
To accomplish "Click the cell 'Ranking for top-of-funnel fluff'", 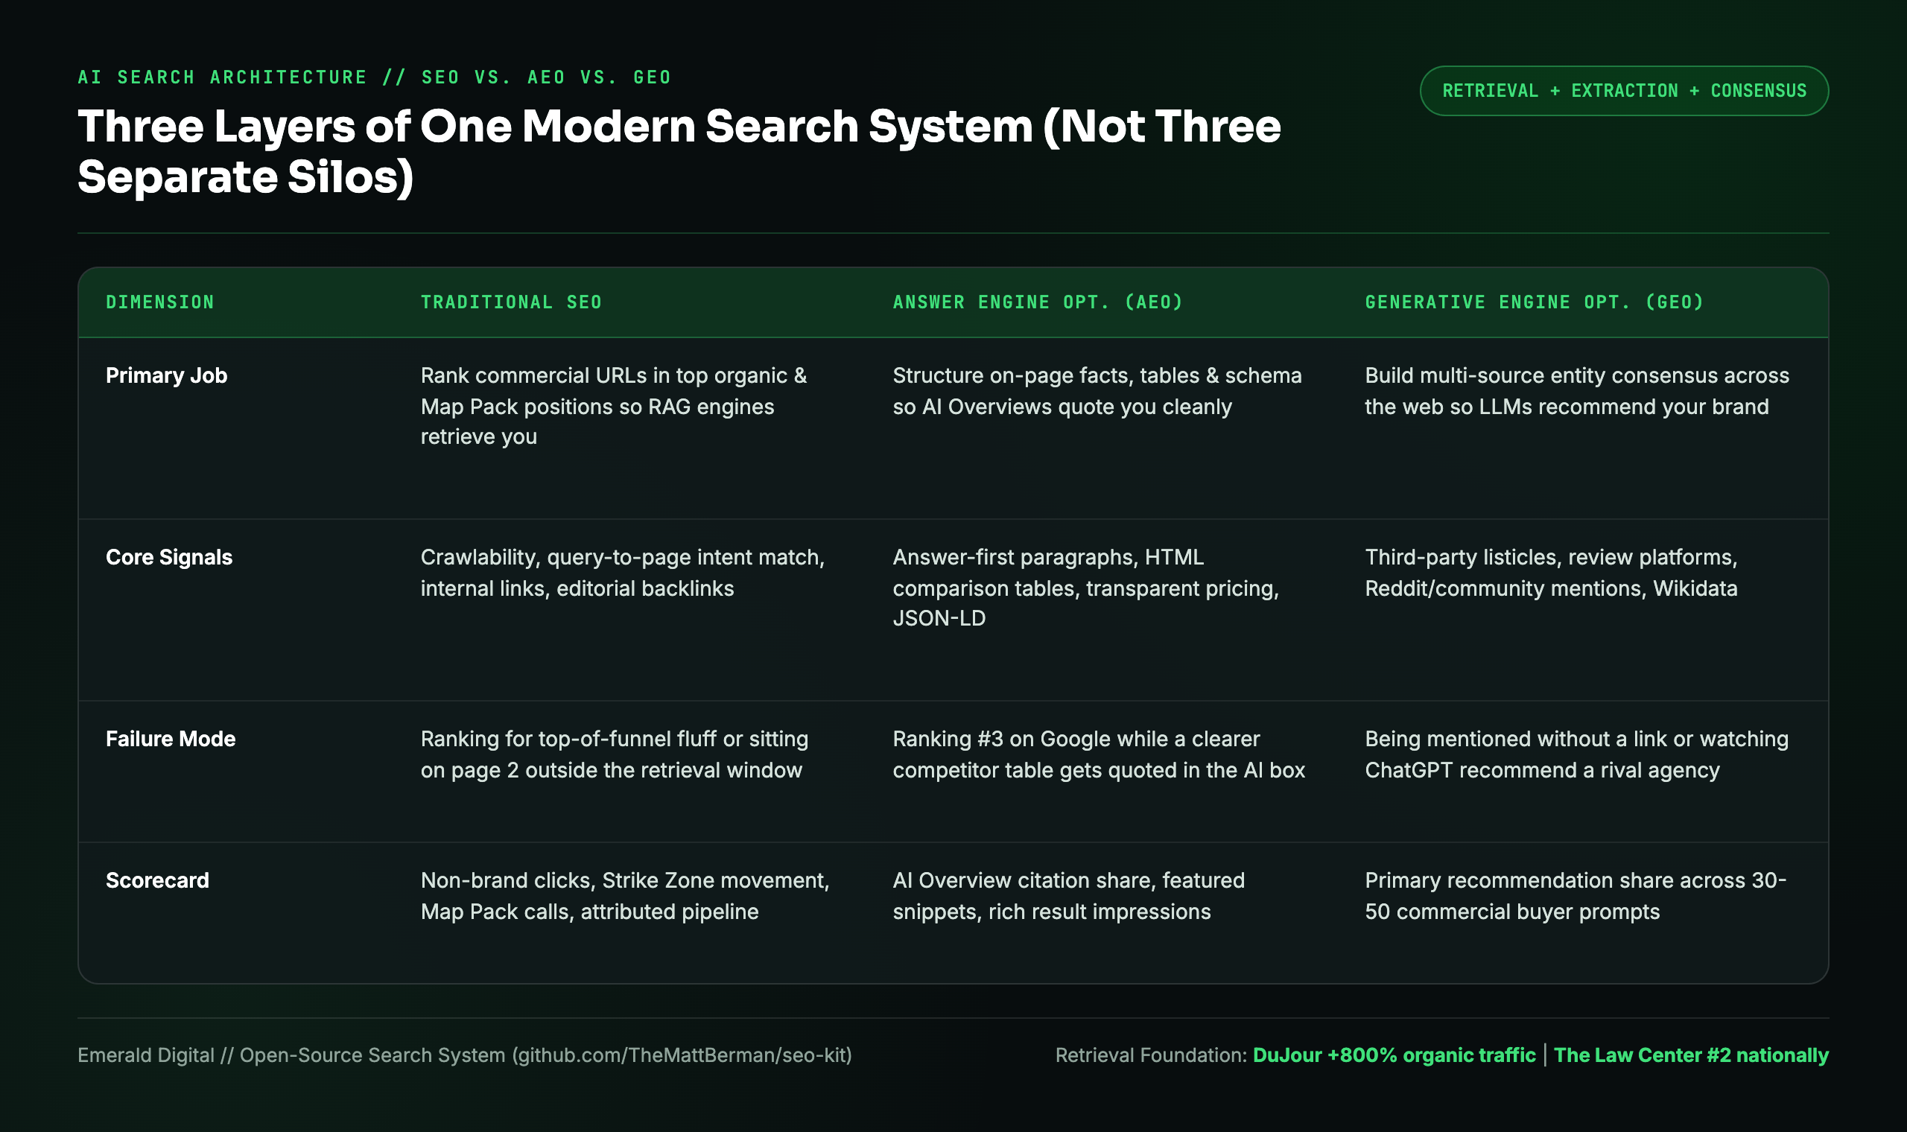I will pyautogui.click(x=614, y=754).
